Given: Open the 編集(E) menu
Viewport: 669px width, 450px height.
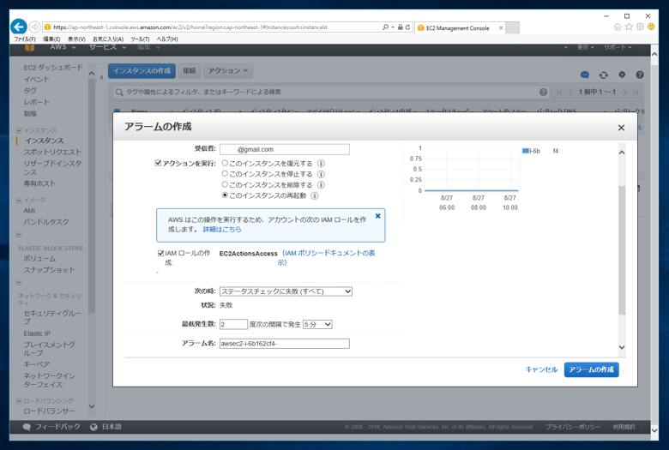Looking at the screenshot, I should pyautogui.click(x=51, y=39).
